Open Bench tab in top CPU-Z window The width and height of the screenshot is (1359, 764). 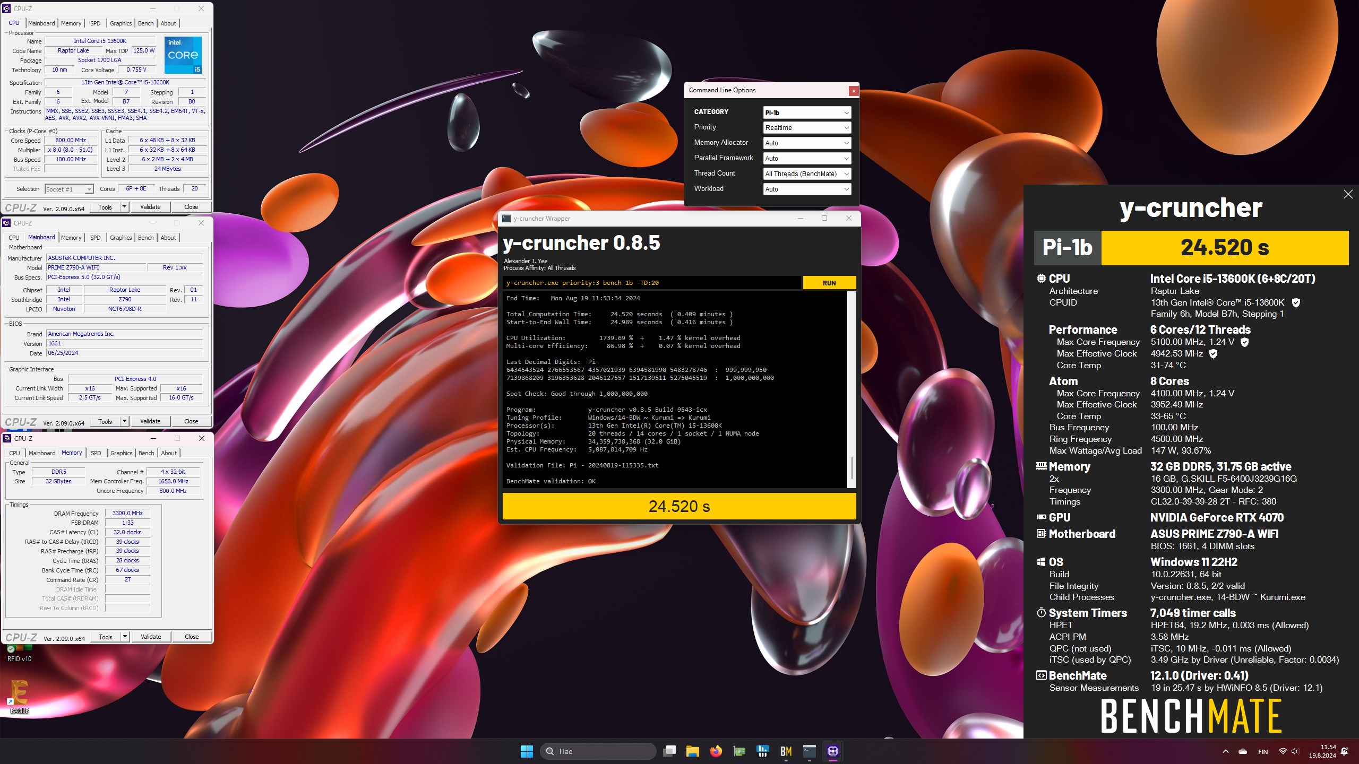(x=146, y=23)
